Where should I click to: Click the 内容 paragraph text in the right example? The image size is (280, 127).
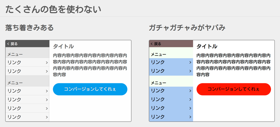[x=234, y=65]
